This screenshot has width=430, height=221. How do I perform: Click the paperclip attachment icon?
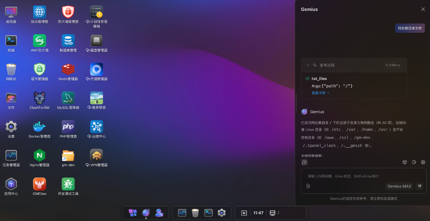[x=308, y=186]
